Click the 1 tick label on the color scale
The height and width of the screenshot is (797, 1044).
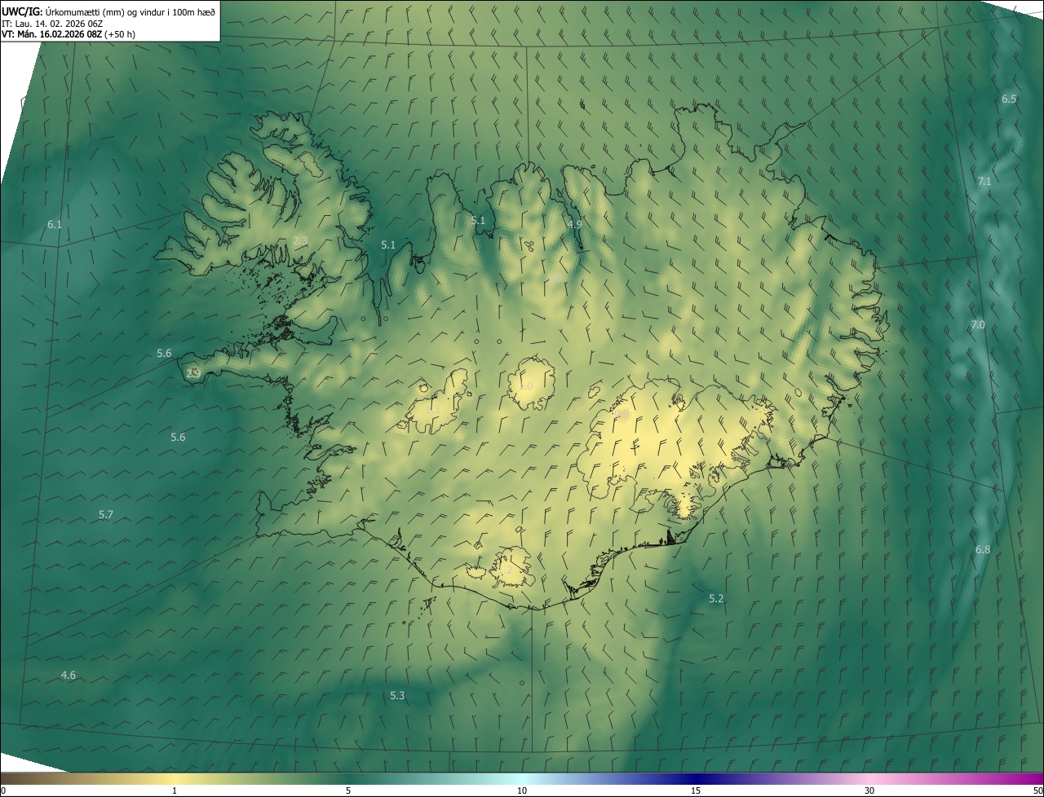tap(175, 790)
